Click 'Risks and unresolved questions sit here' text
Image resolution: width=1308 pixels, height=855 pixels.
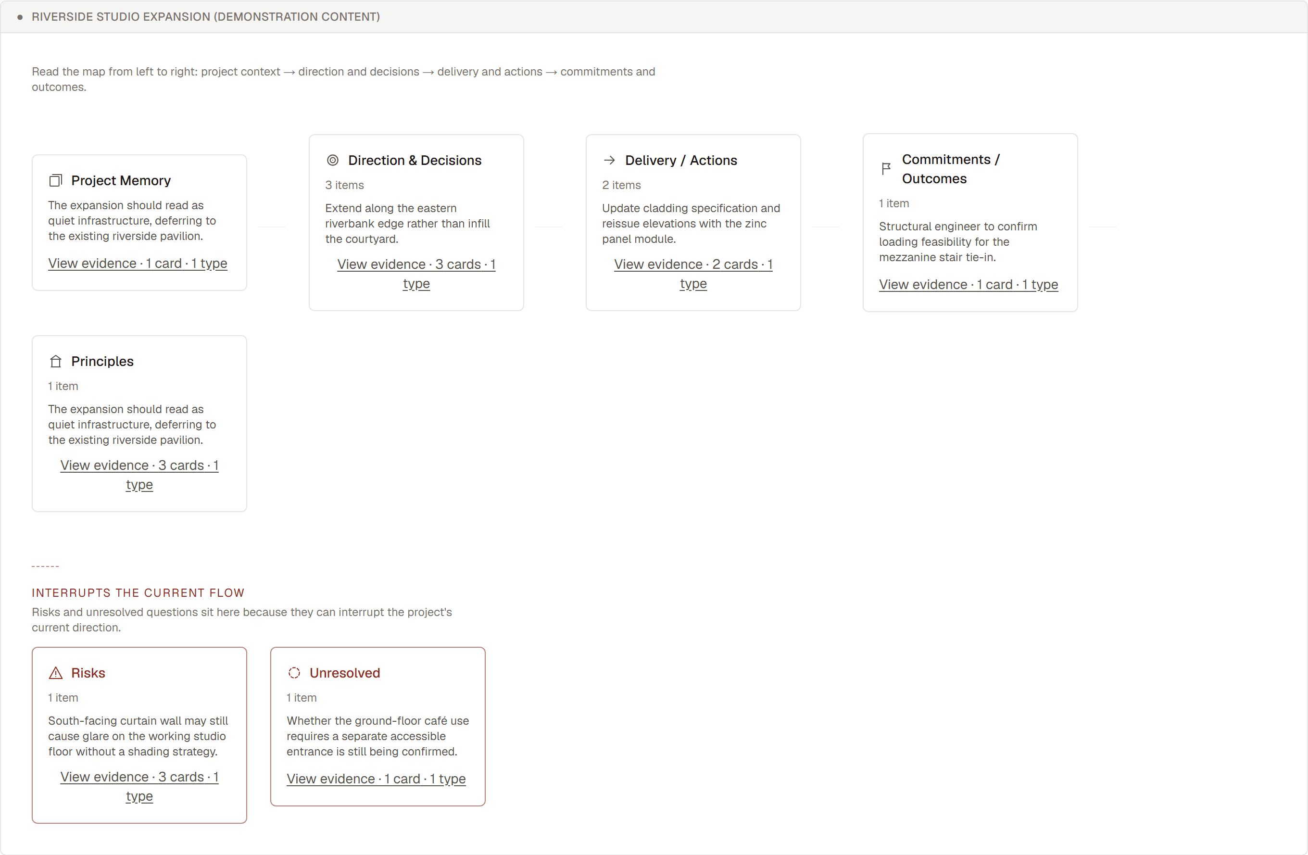coord(242,620)
